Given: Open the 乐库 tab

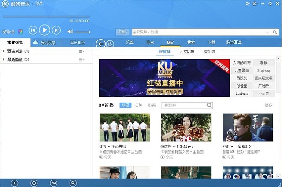Looking at the screenshot, I should click(x=130, y=42).
